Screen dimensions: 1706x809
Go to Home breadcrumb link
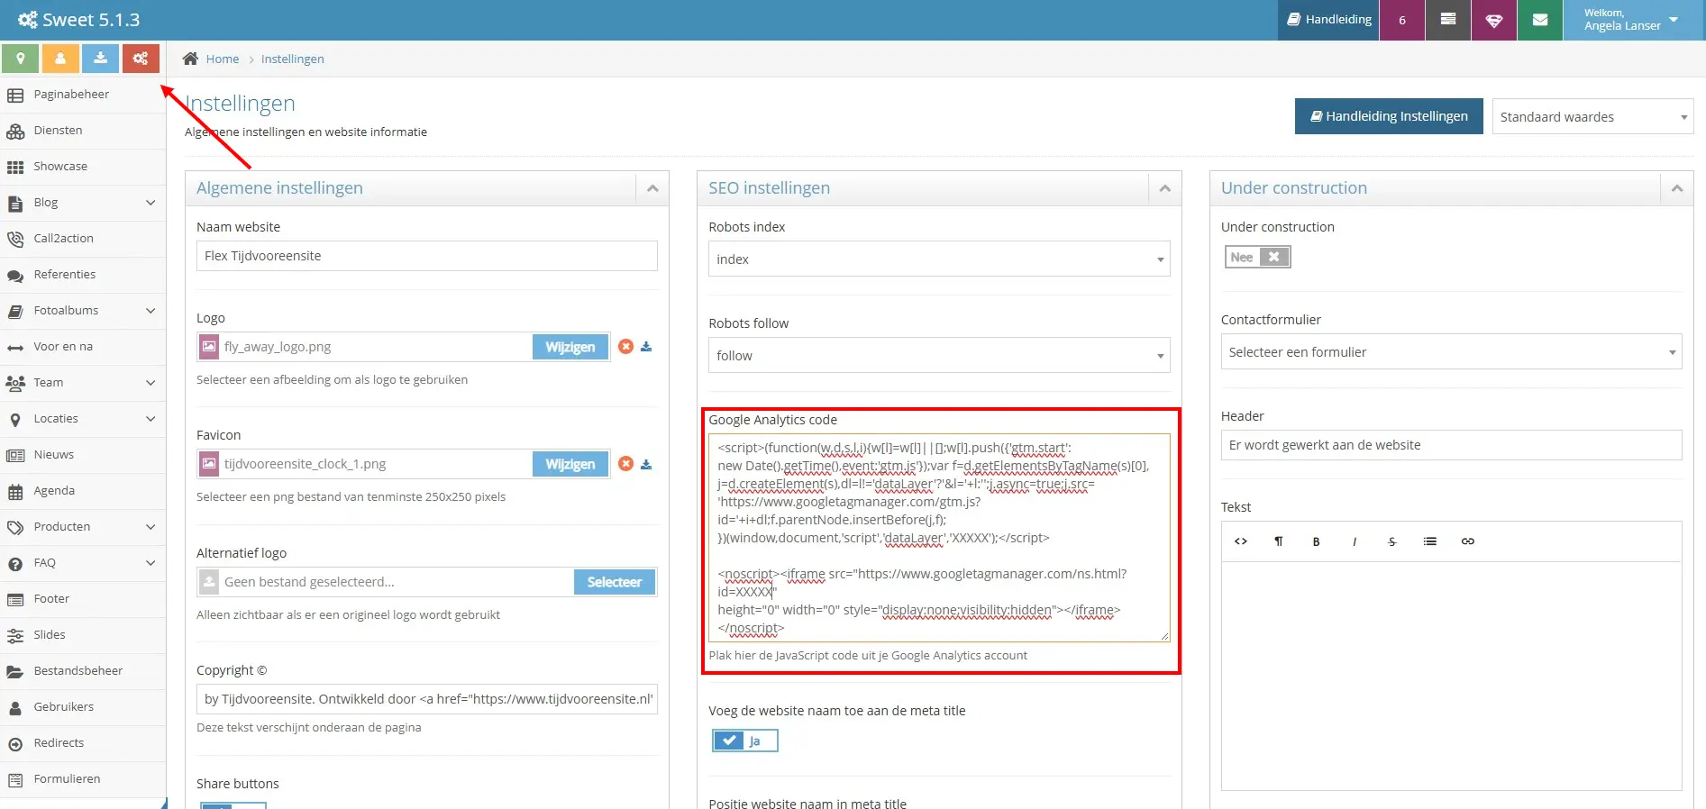point(223,59)
